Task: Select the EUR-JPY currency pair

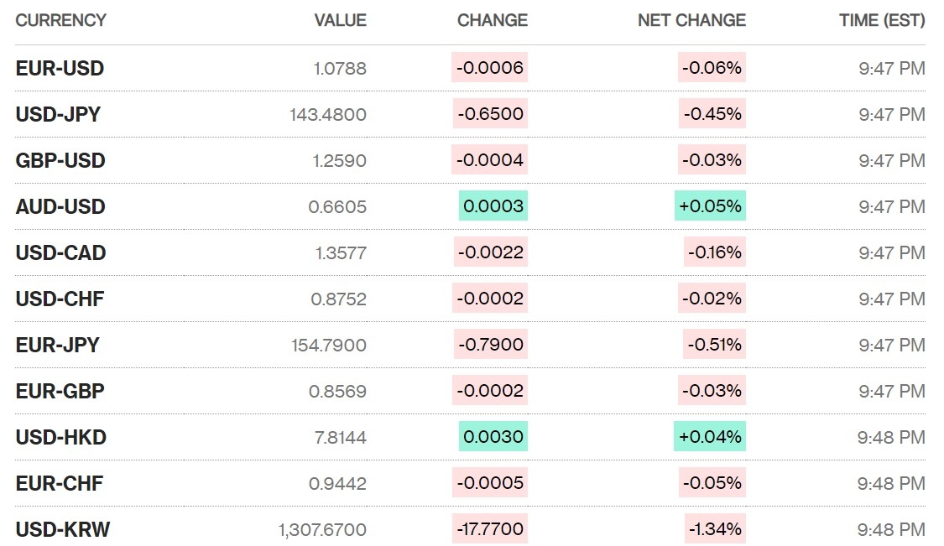Action: point(57,346)
